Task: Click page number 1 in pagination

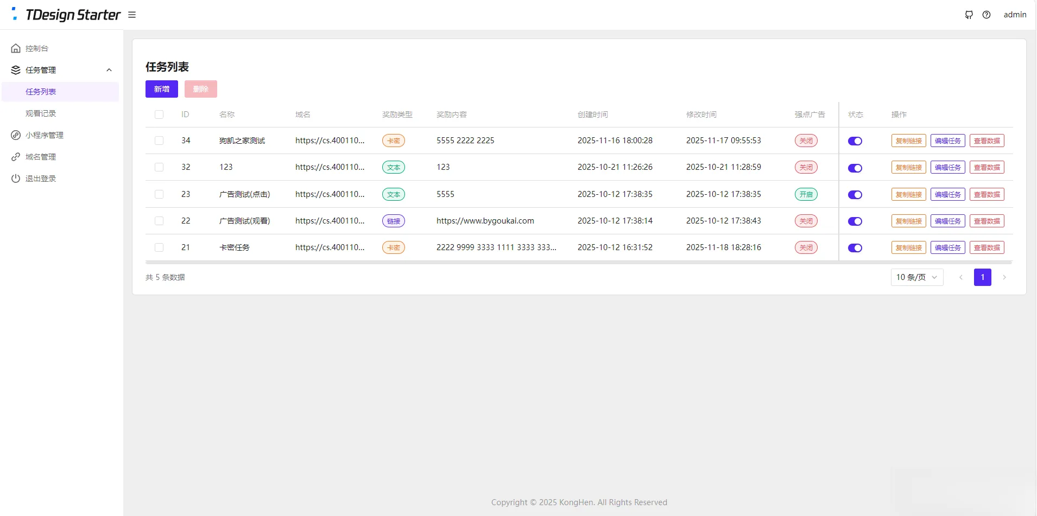Action: (982, 277)
